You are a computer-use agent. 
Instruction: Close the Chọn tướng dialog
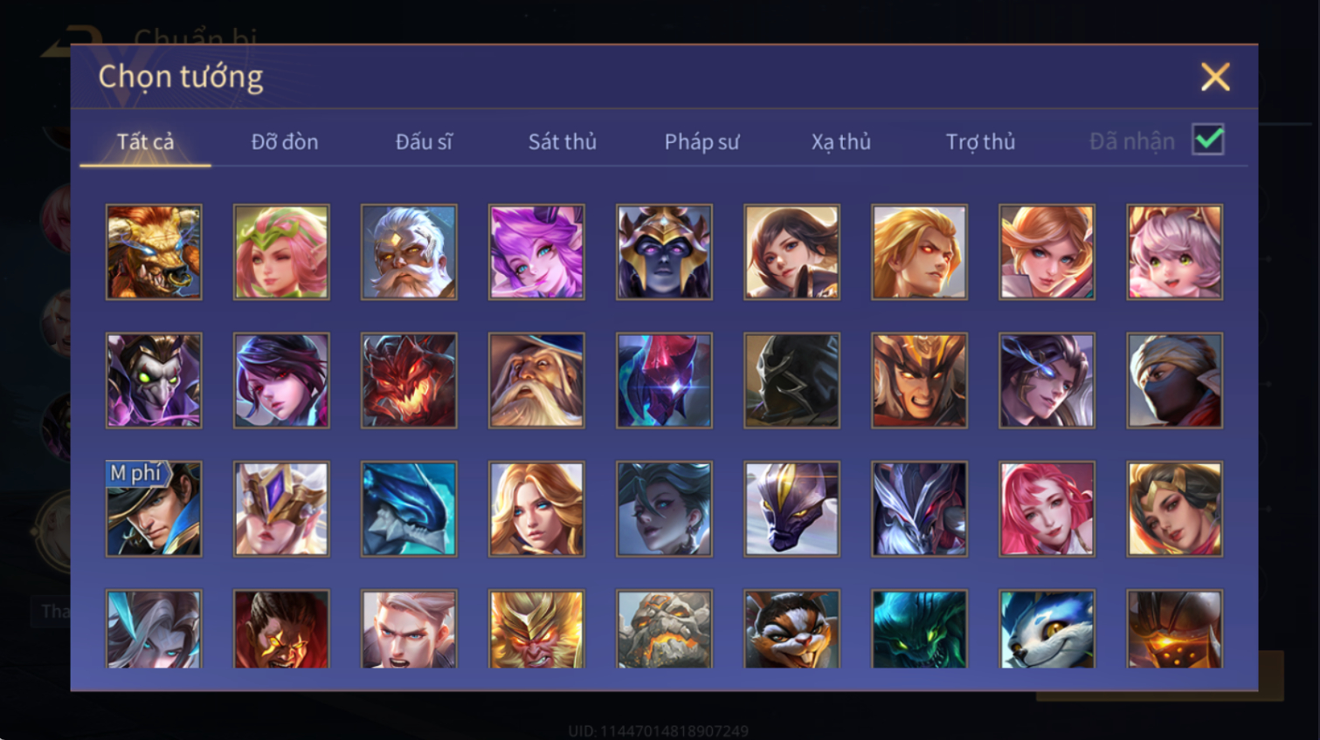click(1215, 77)
